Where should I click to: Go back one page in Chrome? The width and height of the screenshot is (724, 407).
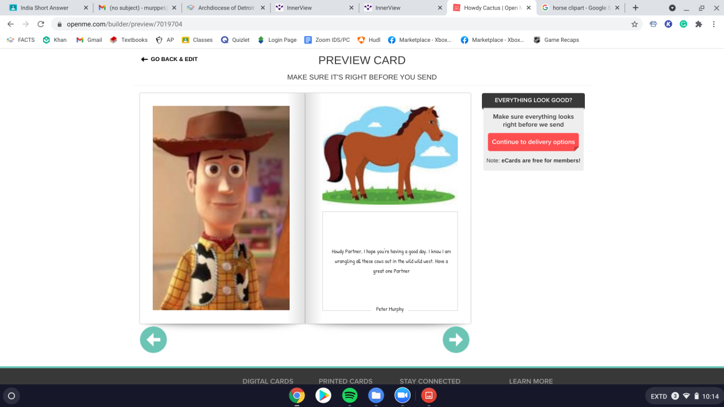click(10, 24)
